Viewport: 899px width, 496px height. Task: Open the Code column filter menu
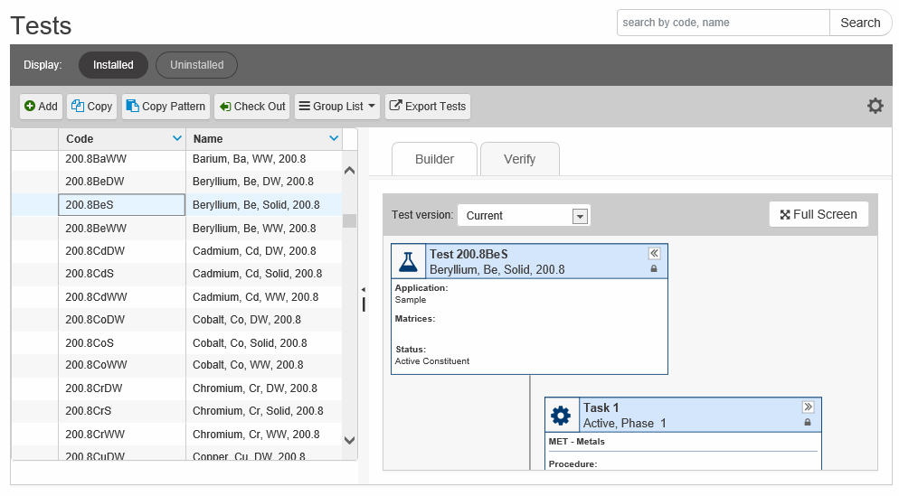click(177, 139)
